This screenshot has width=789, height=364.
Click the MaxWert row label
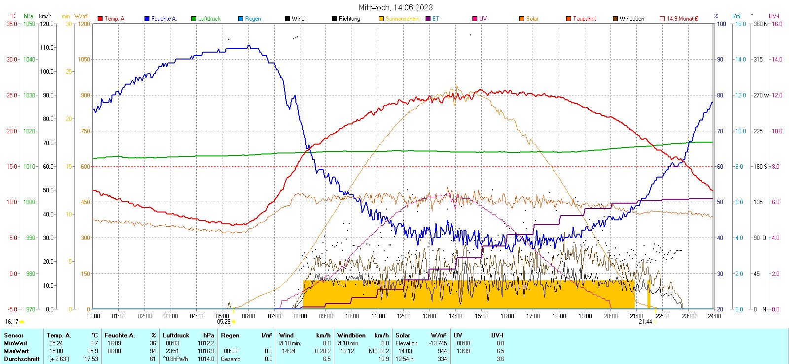(16, 351)
